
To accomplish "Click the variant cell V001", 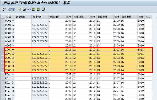I will tap(8, 99).
